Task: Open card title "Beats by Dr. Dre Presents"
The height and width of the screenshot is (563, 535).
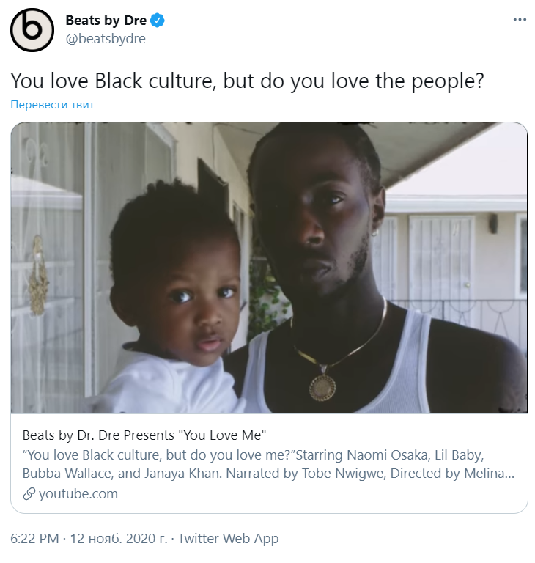Action: (144, 433)
